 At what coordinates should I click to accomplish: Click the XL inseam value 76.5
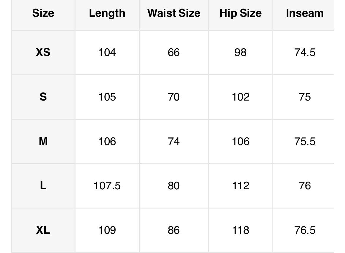pos(305,230)
